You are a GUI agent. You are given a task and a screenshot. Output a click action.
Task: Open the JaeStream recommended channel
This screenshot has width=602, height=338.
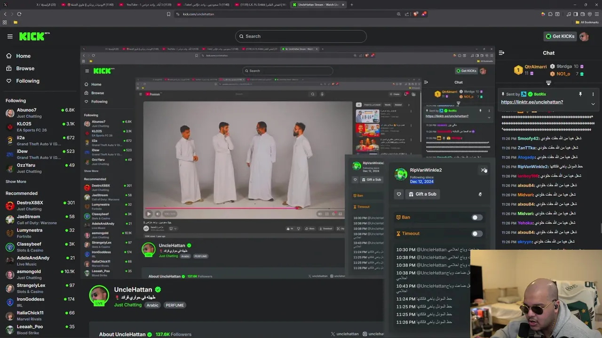click(40, 219)
